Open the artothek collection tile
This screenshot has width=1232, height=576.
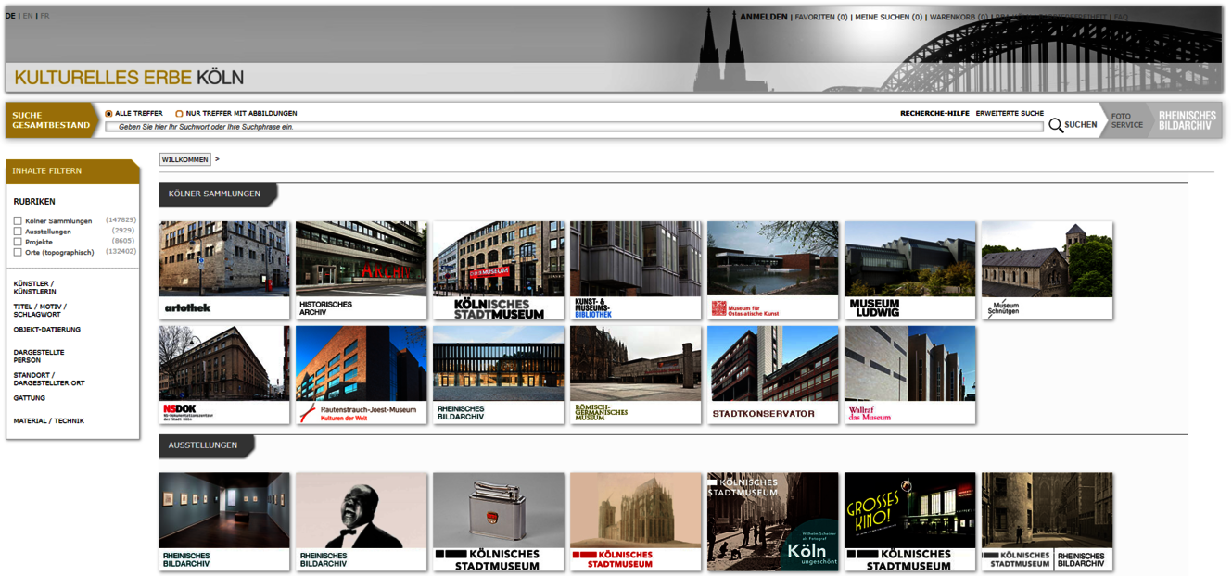(224, 270)
